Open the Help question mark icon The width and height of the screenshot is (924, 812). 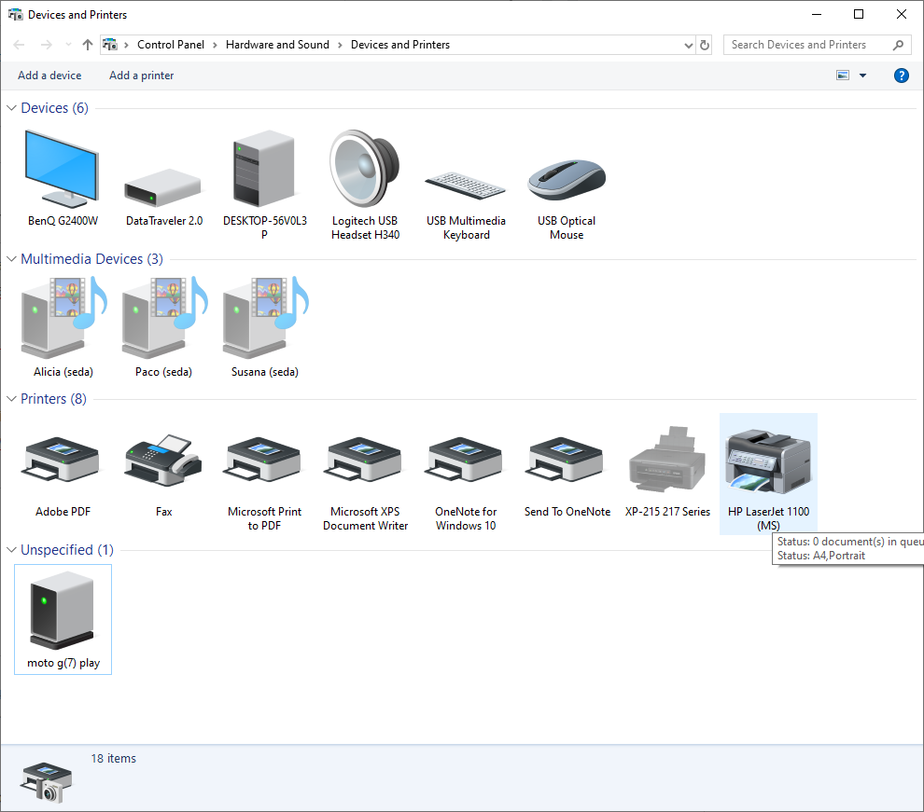[901, 76]
